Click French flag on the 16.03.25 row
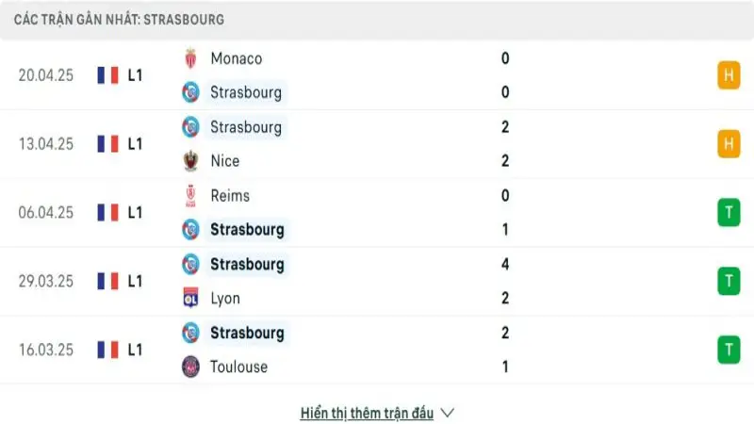 (107, 350)
